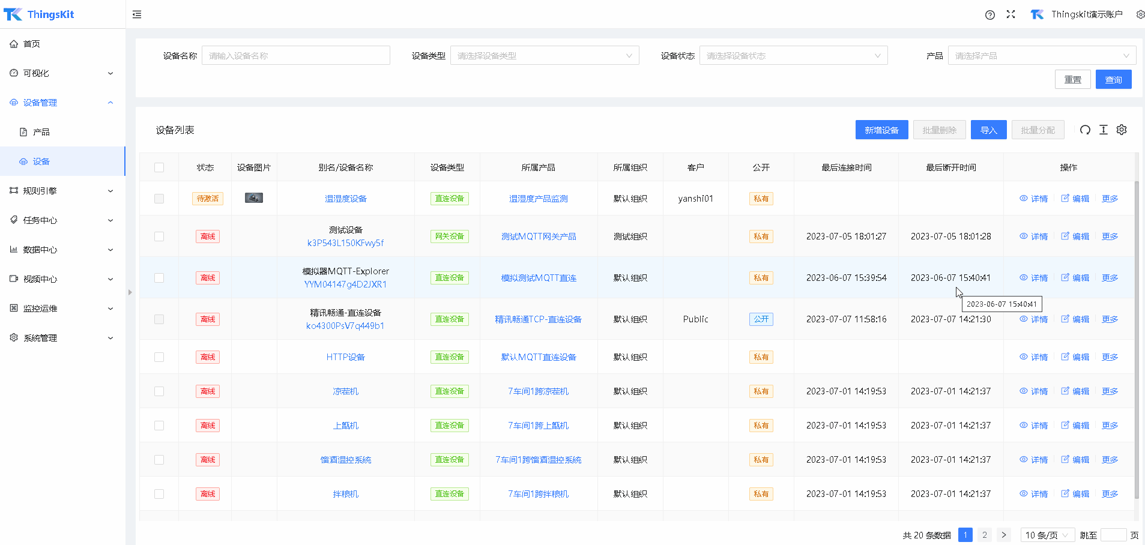
Task: Open the 产品 submenu item
Action: point(62,132)
